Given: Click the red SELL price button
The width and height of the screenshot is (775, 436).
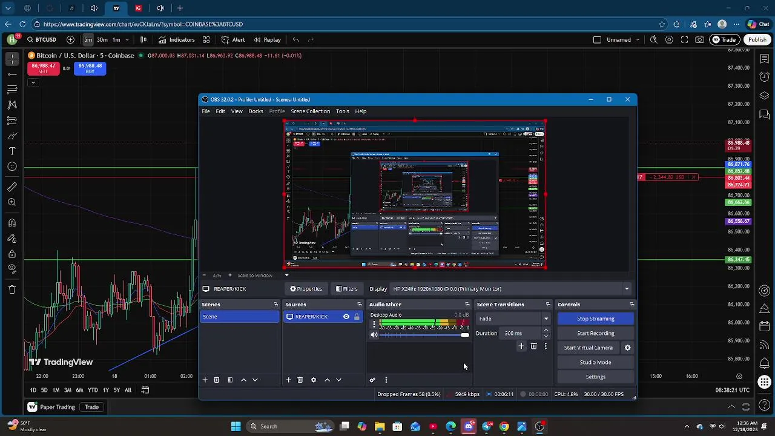Looking at the screenshot, I should click(43, 68).
